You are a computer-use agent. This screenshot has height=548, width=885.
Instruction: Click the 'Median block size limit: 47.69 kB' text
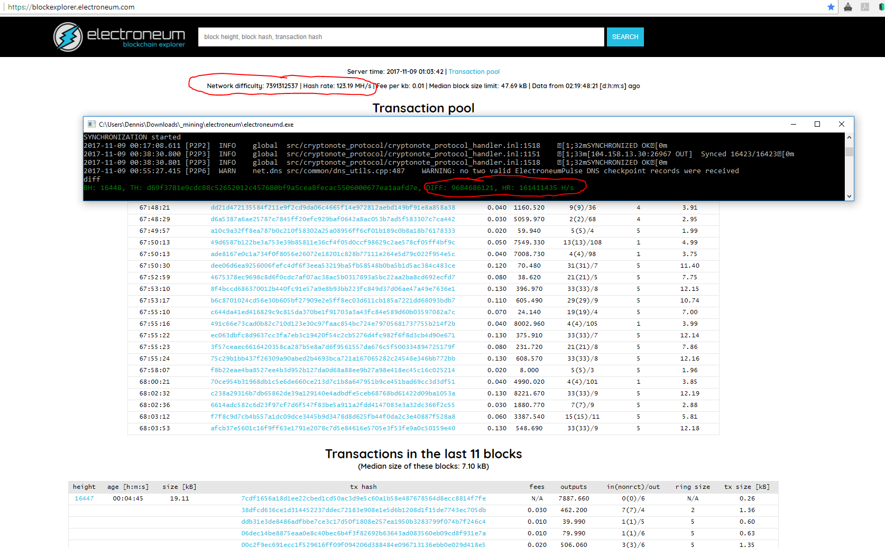click(478, 86)
